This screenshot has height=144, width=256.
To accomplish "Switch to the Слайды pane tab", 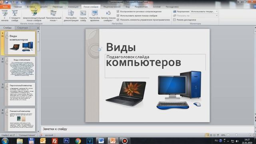I will coord(7,28).
